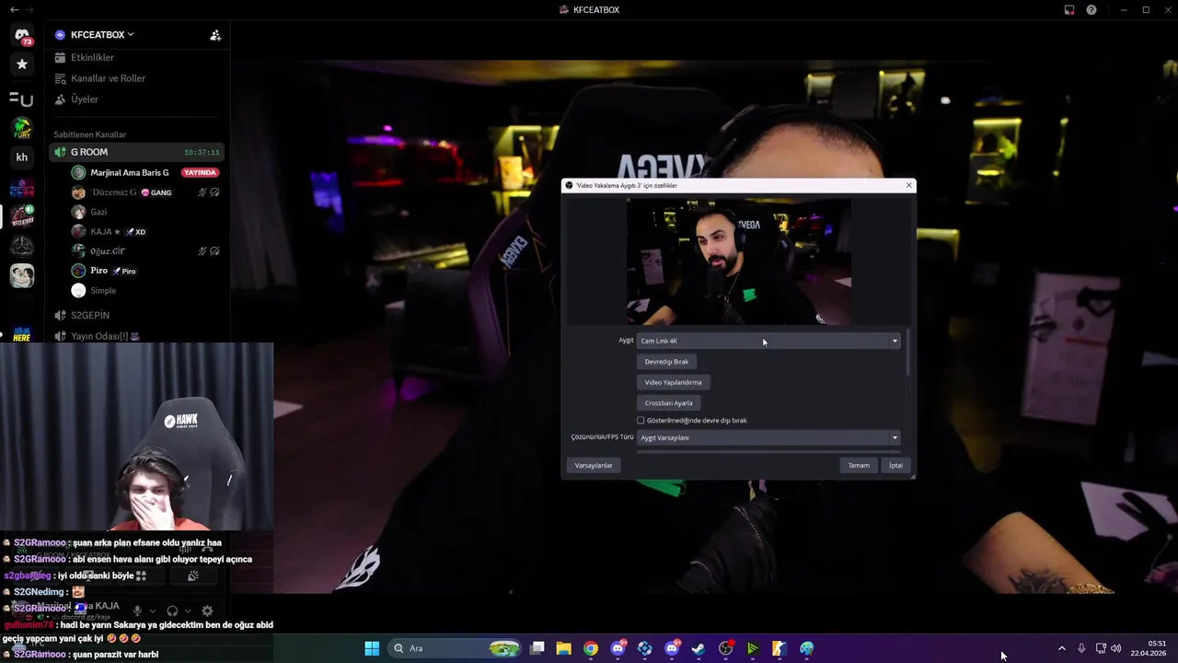
Task: Open Windows Start menu
Action: click(372, 648)
